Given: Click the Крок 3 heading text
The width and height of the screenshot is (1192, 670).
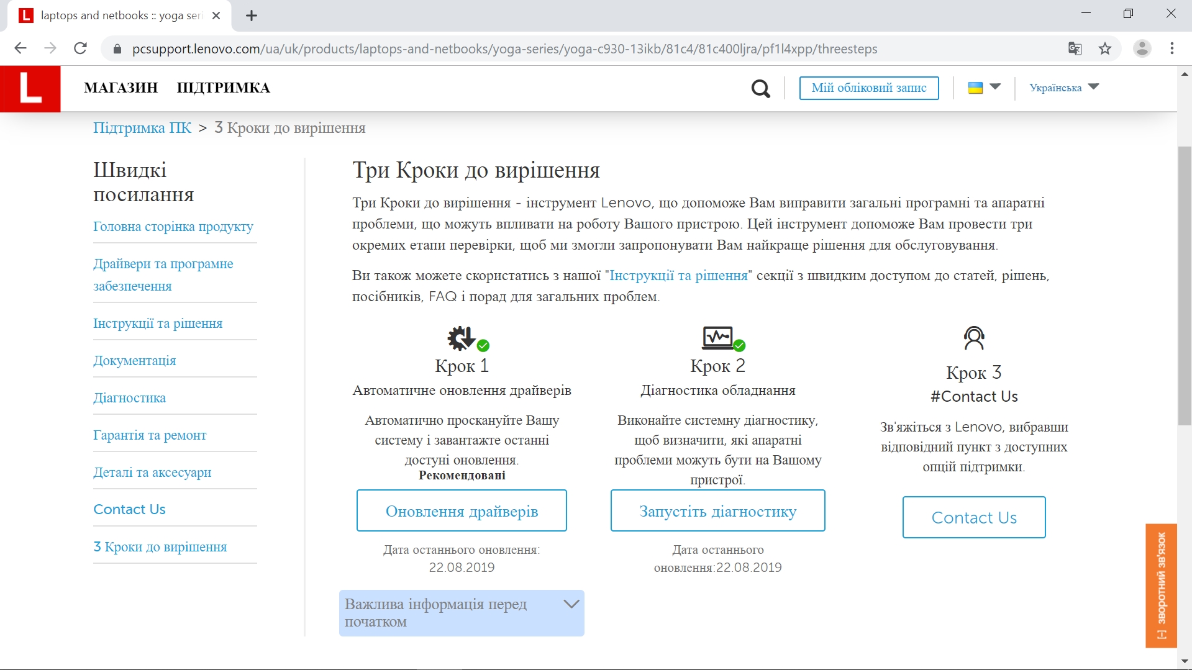Looking at the screenshot, I should 974,373.
